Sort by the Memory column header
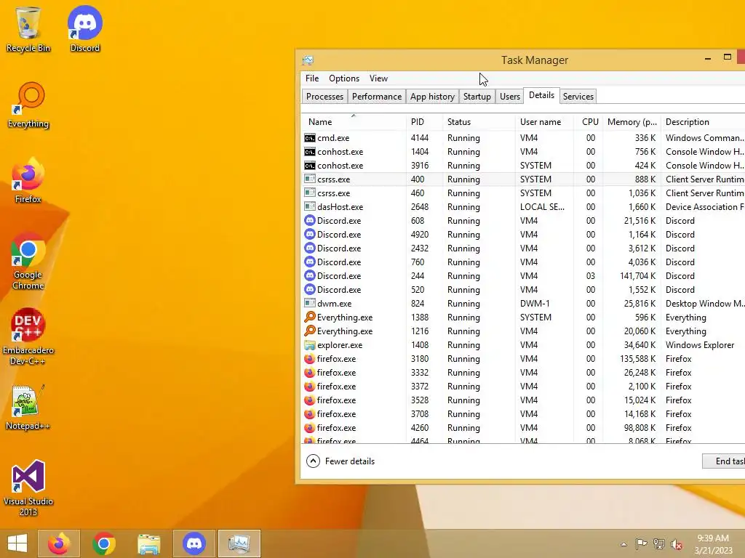 (x=632, y=122)
